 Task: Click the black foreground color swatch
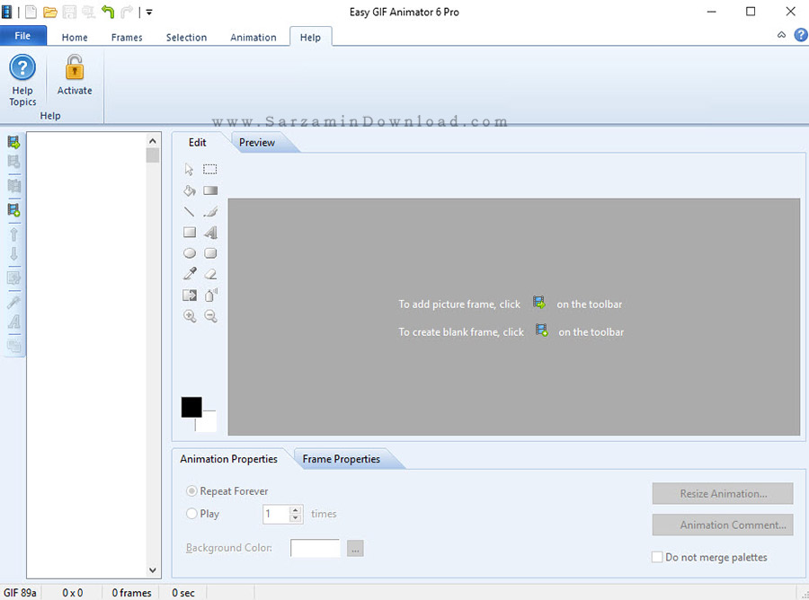click(191, 407)
